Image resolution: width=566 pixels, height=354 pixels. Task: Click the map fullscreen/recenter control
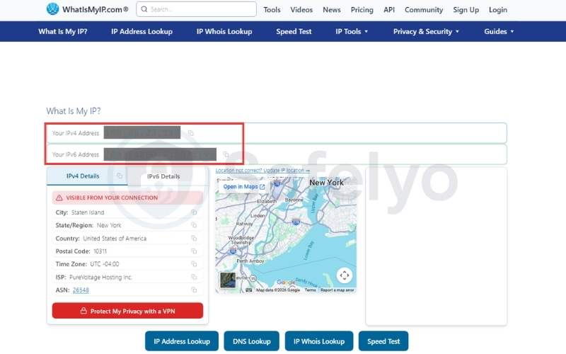pos(345,275)
